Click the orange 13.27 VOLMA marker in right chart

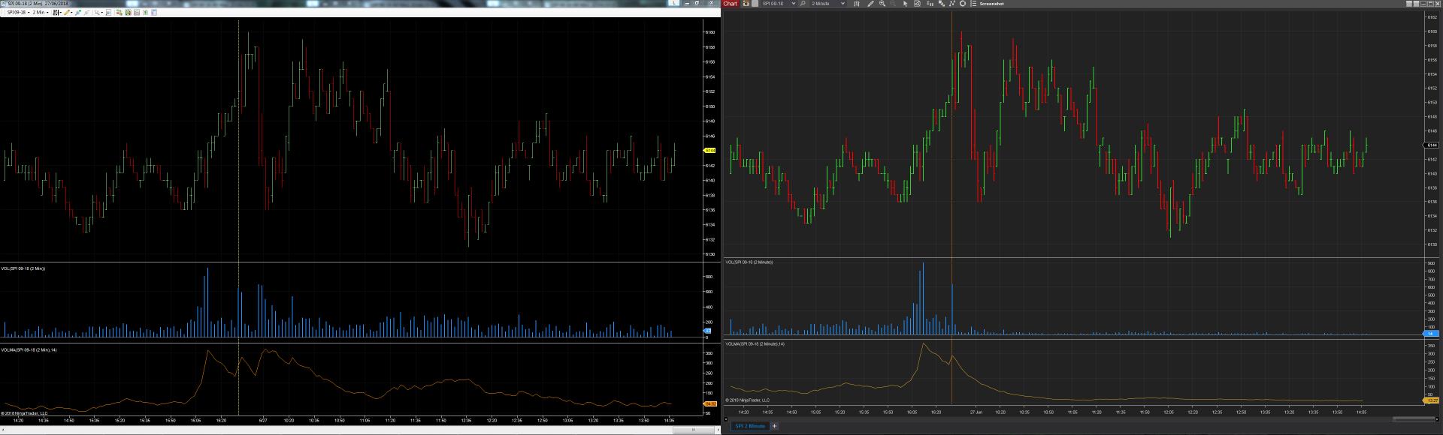(1432, 400)
